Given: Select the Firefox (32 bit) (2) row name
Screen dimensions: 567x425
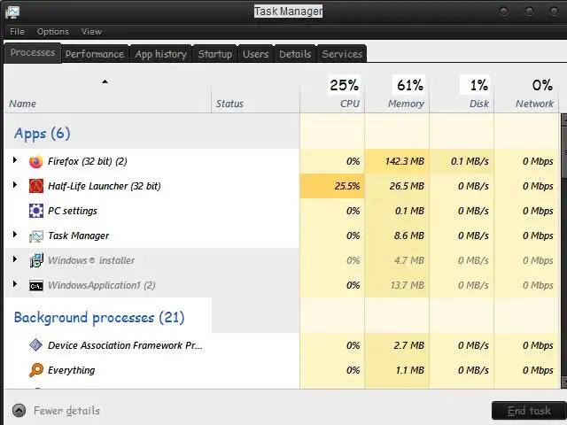Looking at the screenshot, I should pyautogui.click(x=88, y=161).
